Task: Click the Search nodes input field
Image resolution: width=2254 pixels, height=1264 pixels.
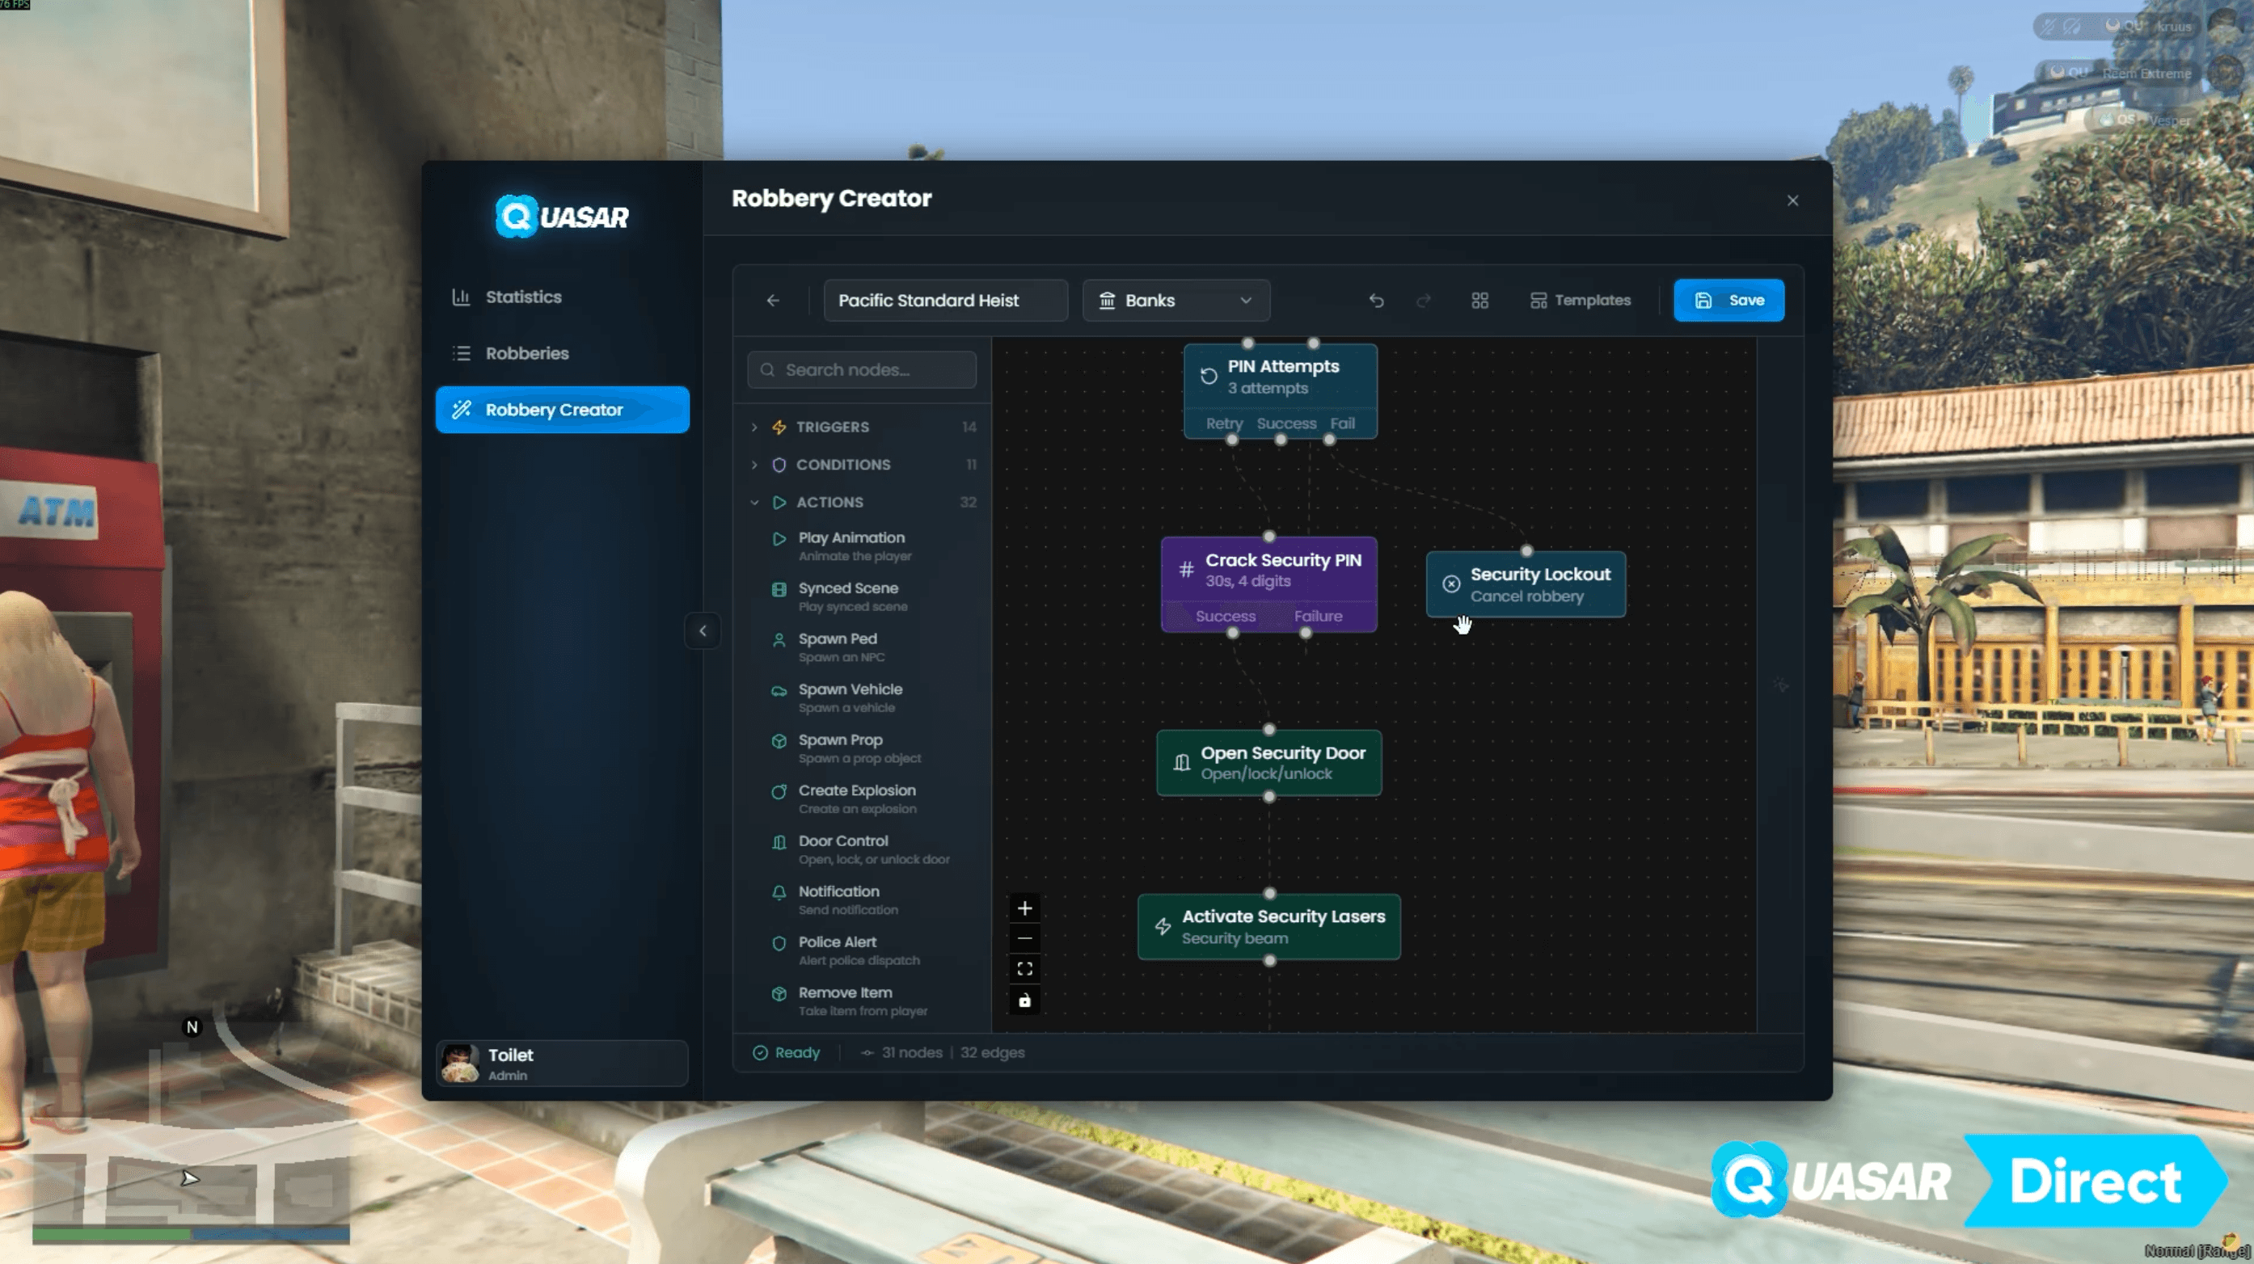Action: click(x=861, y=370)
